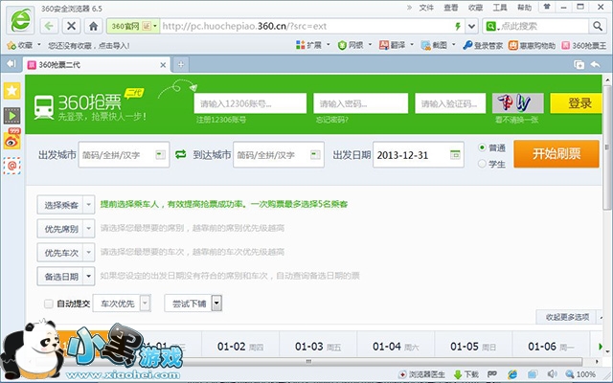Open the 收藏 menu in the menu bar
Screen dimensions: 613x383
click(x=475, y=8)
